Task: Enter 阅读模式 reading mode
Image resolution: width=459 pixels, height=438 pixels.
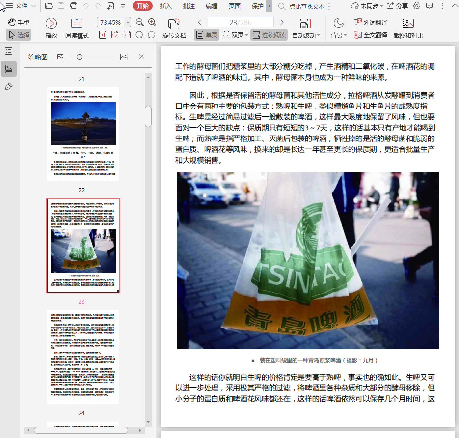Action: click(x=77, y=28)
